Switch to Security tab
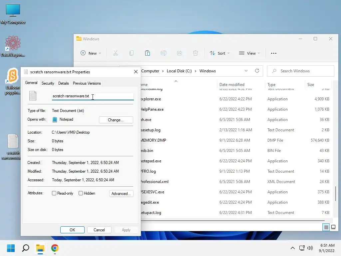Image resolution: width=341 pixels, height=256 pixels. coord(48,83)
